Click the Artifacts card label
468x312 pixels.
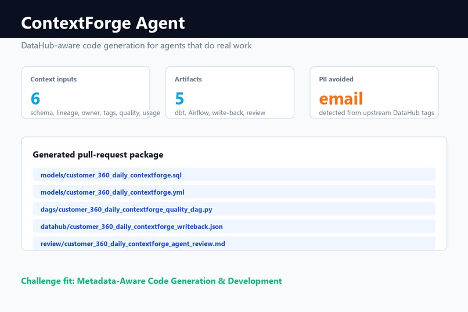coord(188,79)
